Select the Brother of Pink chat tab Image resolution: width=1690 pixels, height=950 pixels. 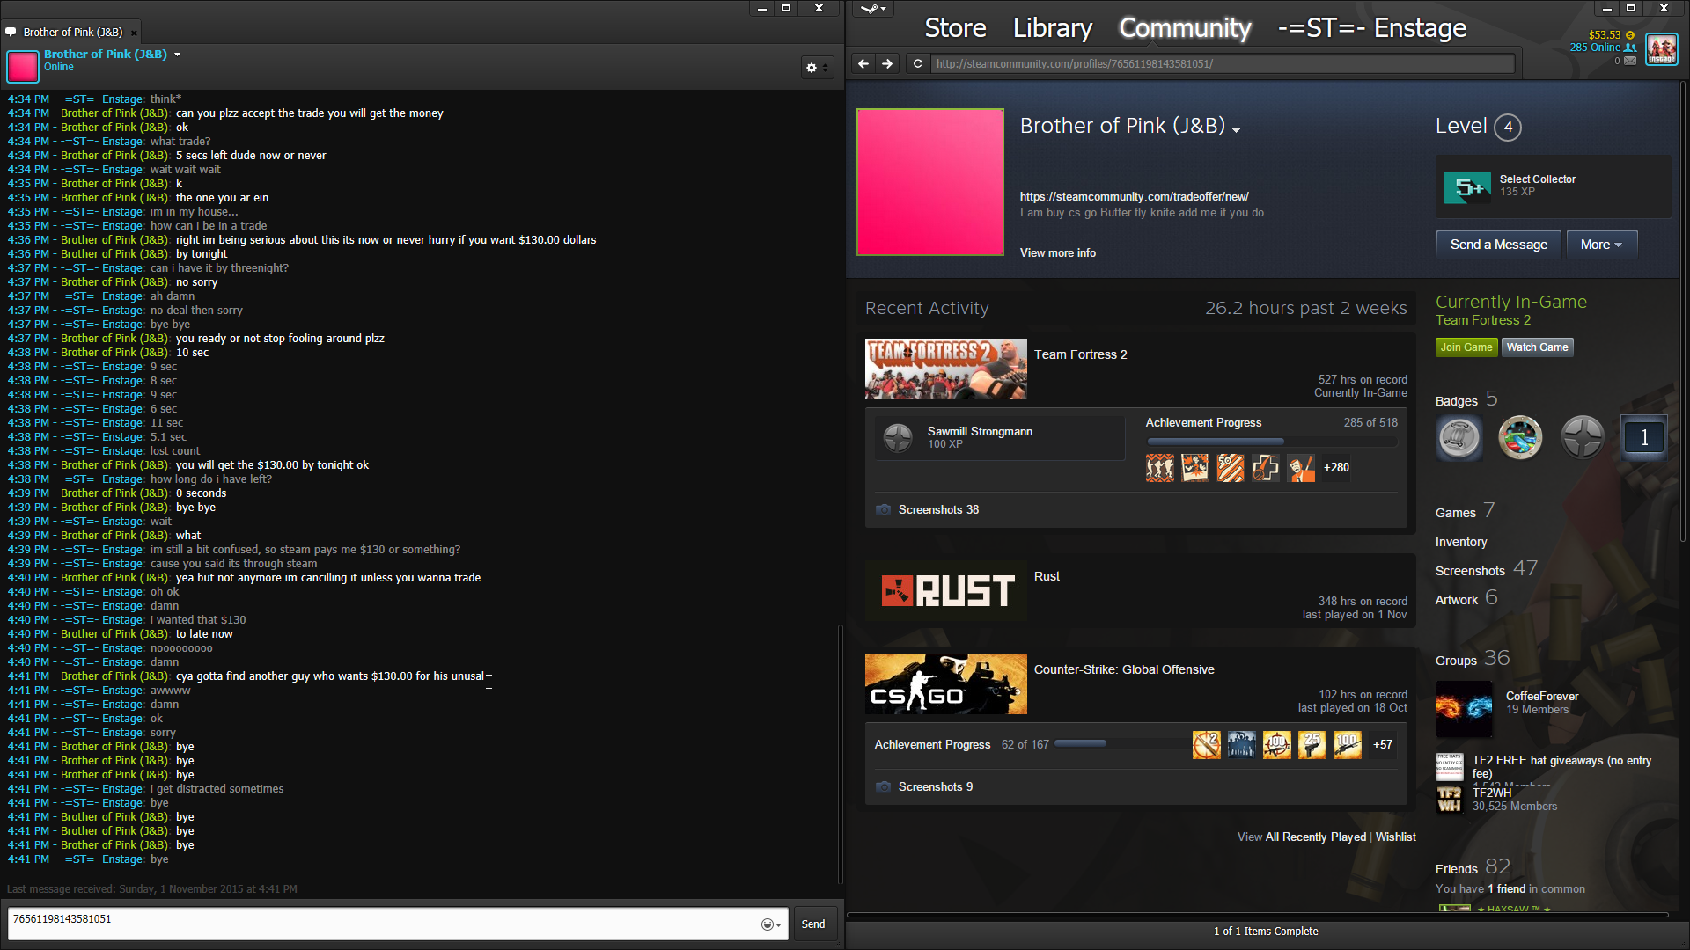(73, 33)
